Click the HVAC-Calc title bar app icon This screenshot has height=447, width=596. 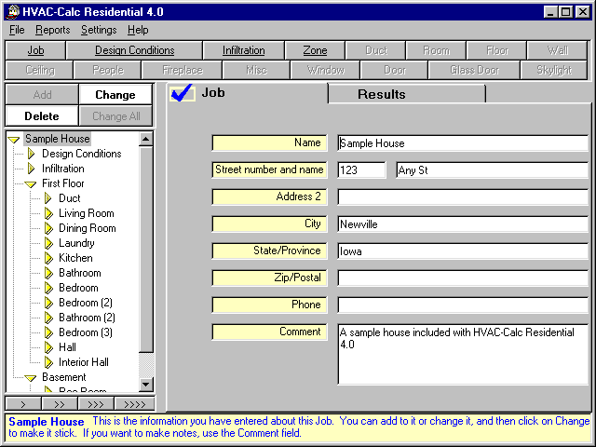(13, 11)
